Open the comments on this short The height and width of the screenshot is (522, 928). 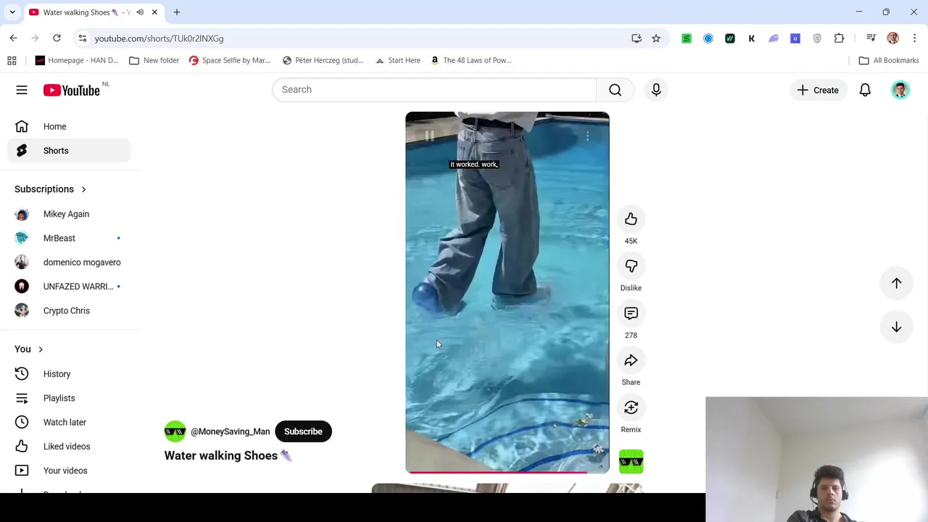click(x=631, y=313)
